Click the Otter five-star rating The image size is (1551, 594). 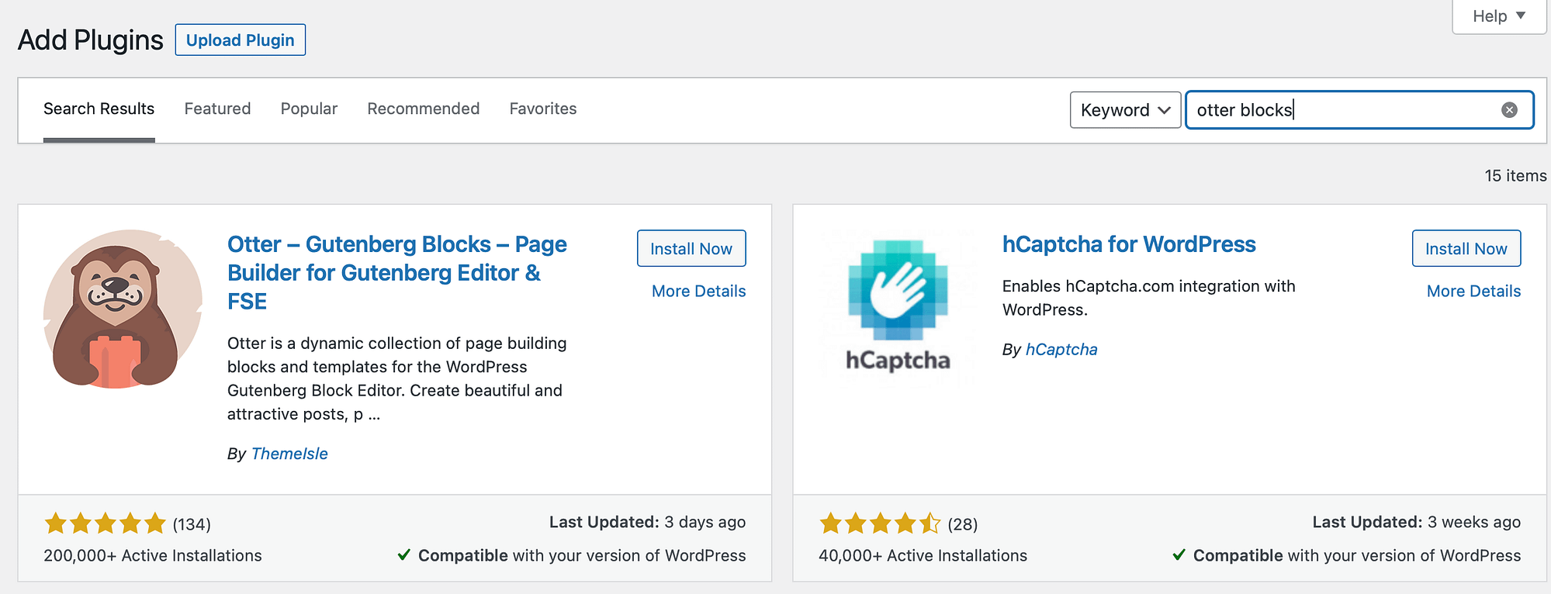click(105, 524)
